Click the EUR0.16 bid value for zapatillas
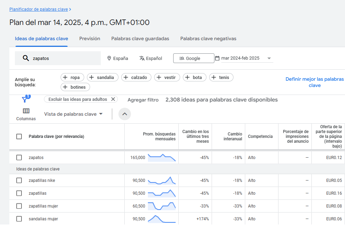The width and height of the screenshot is (345, 229). 334,193
